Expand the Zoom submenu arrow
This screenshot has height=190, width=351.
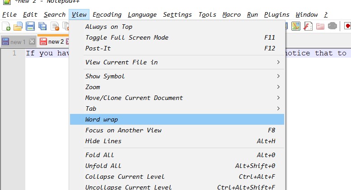(x=278, y=87)
